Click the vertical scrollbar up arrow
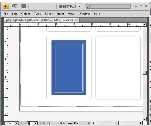 pos(144,25)
